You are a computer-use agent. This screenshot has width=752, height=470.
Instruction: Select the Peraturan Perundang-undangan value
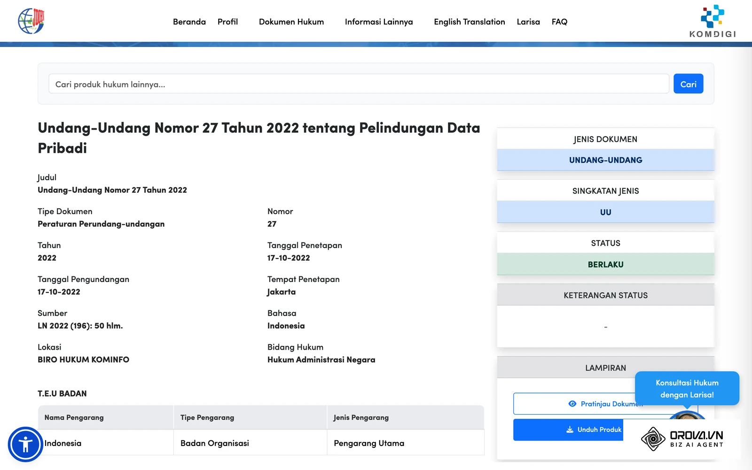(x=101, y=224)
